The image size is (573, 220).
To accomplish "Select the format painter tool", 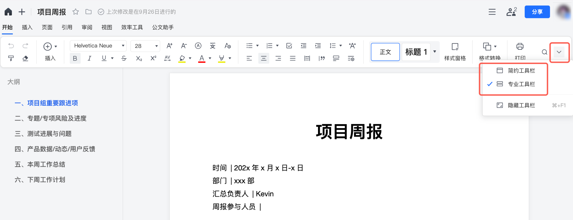I will pyautogui.click(x=11, y=58).
